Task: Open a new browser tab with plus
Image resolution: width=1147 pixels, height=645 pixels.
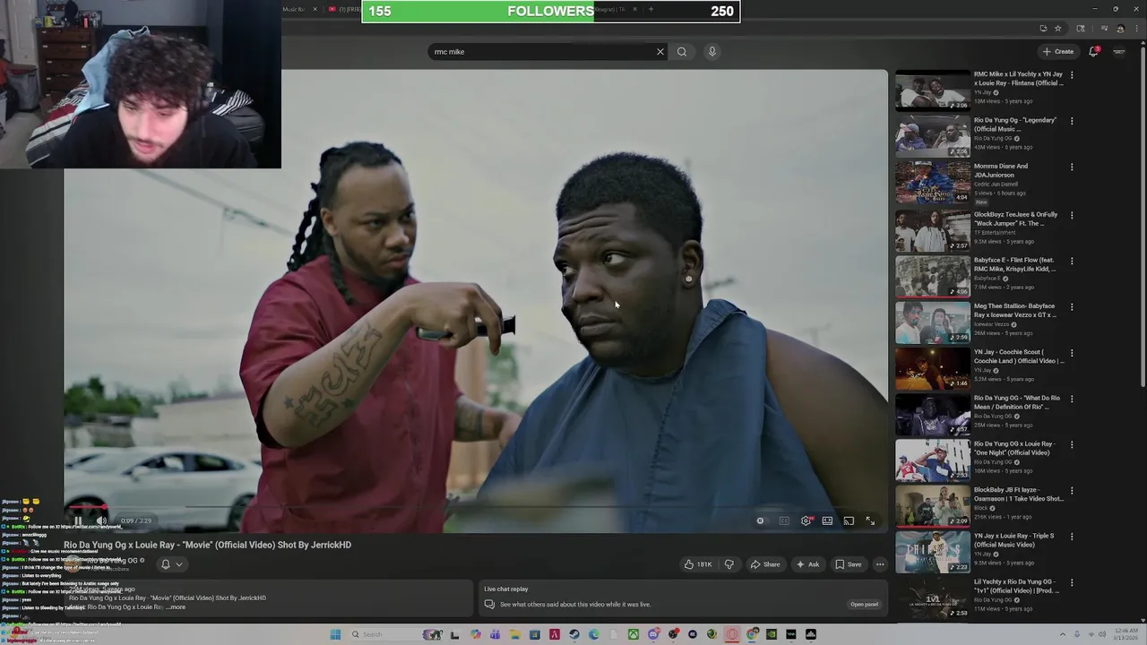Action: 651,9
